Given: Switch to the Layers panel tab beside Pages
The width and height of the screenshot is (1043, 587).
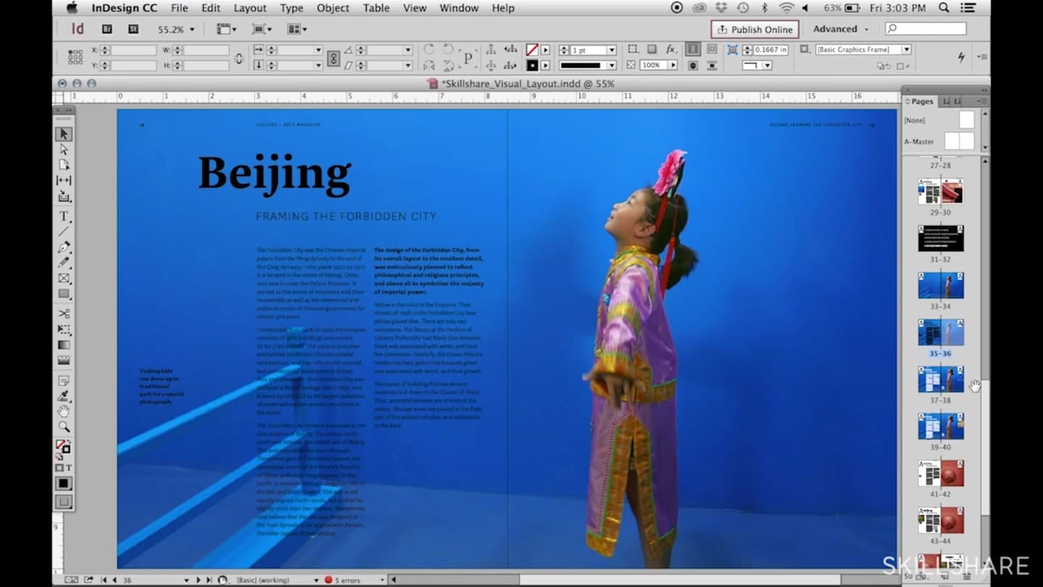Looking at the screenshot, I should click(x=945, y=101).
